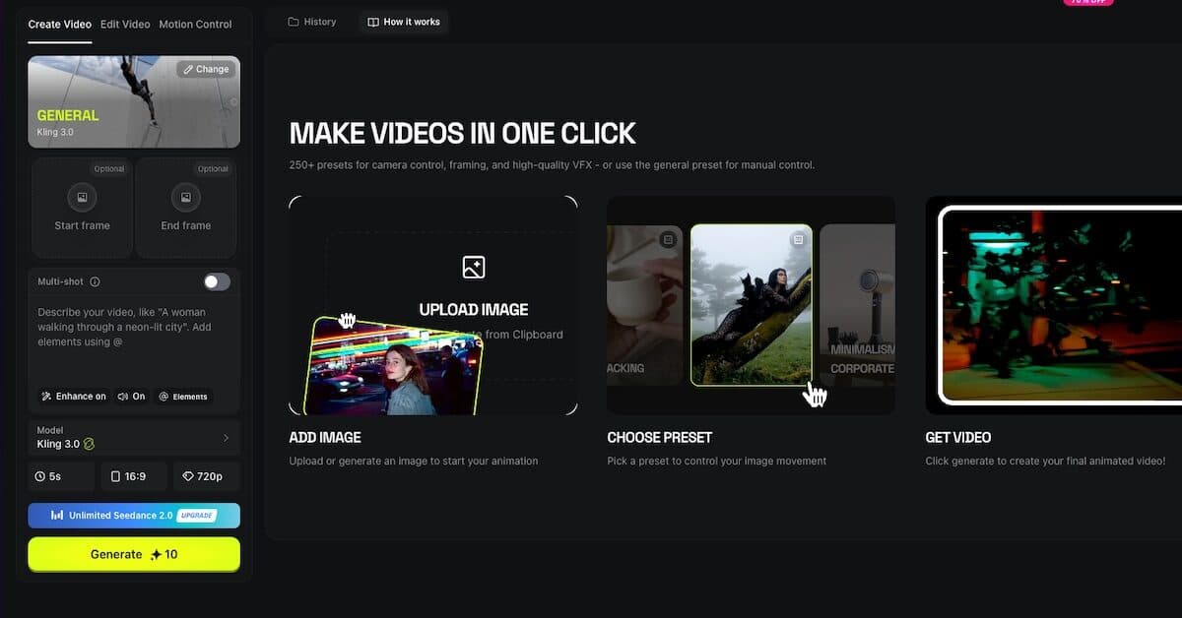Click the clock icon beside 5s

click(40, 476)
